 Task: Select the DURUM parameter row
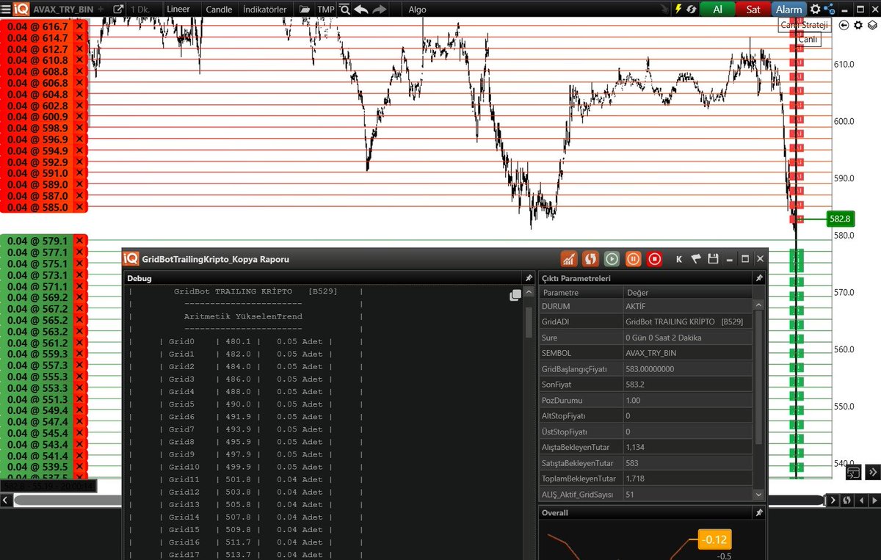click(x=646, y=306)
